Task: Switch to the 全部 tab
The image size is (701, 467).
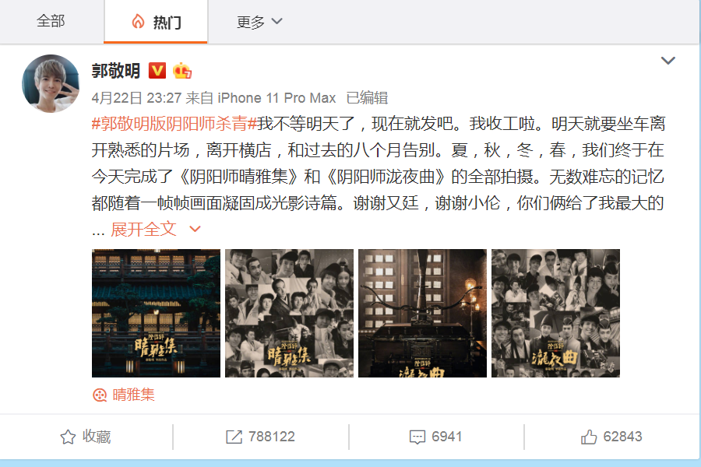Action: click(x=51, y=21)
